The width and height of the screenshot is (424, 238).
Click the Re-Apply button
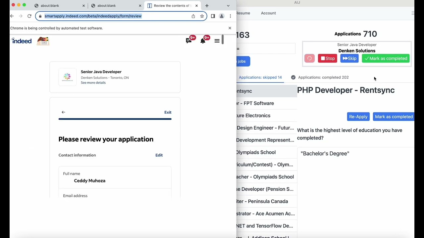click(358, 117)
